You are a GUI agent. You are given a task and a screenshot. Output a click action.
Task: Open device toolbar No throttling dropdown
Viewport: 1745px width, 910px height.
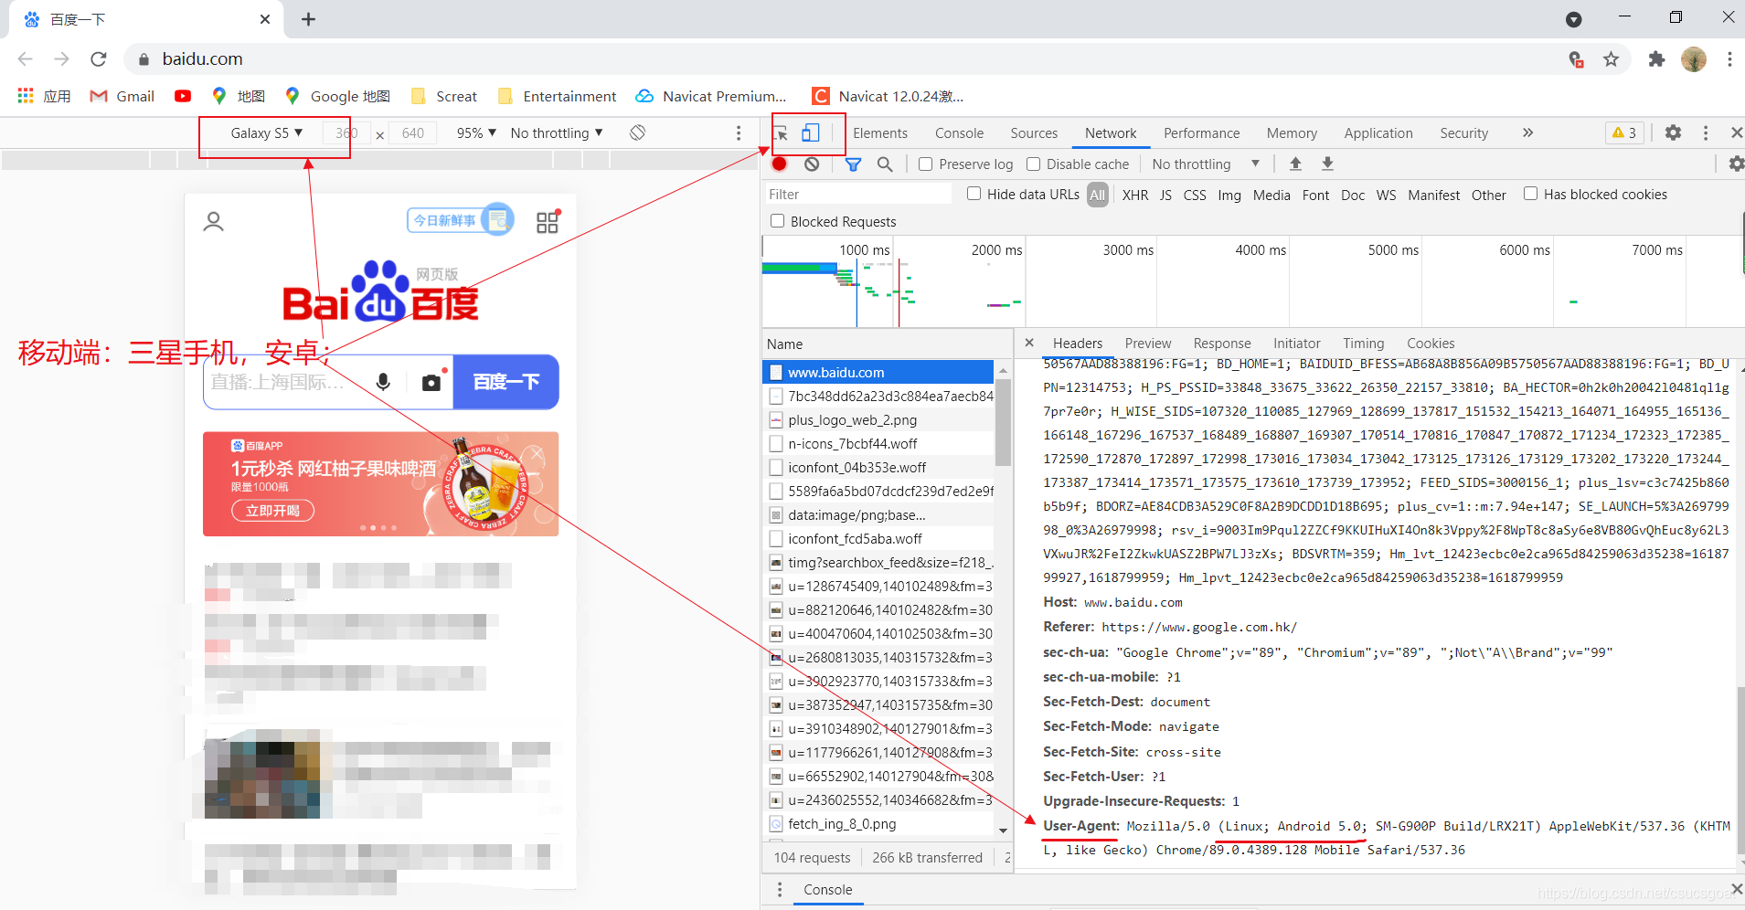point(557,132)
